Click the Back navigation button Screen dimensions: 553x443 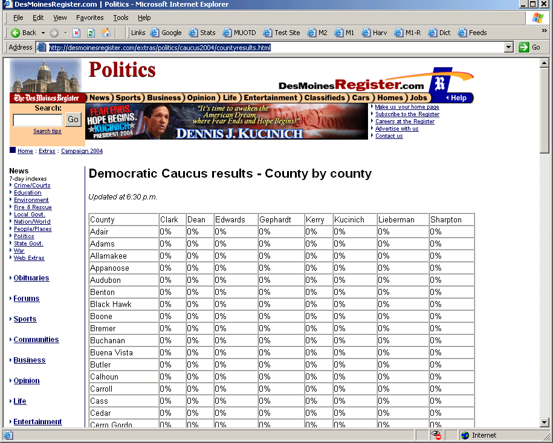click(24, 33)
